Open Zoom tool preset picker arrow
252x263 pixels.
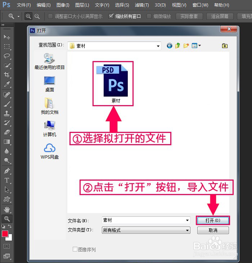pyautogui.click(x=18, y=17)
